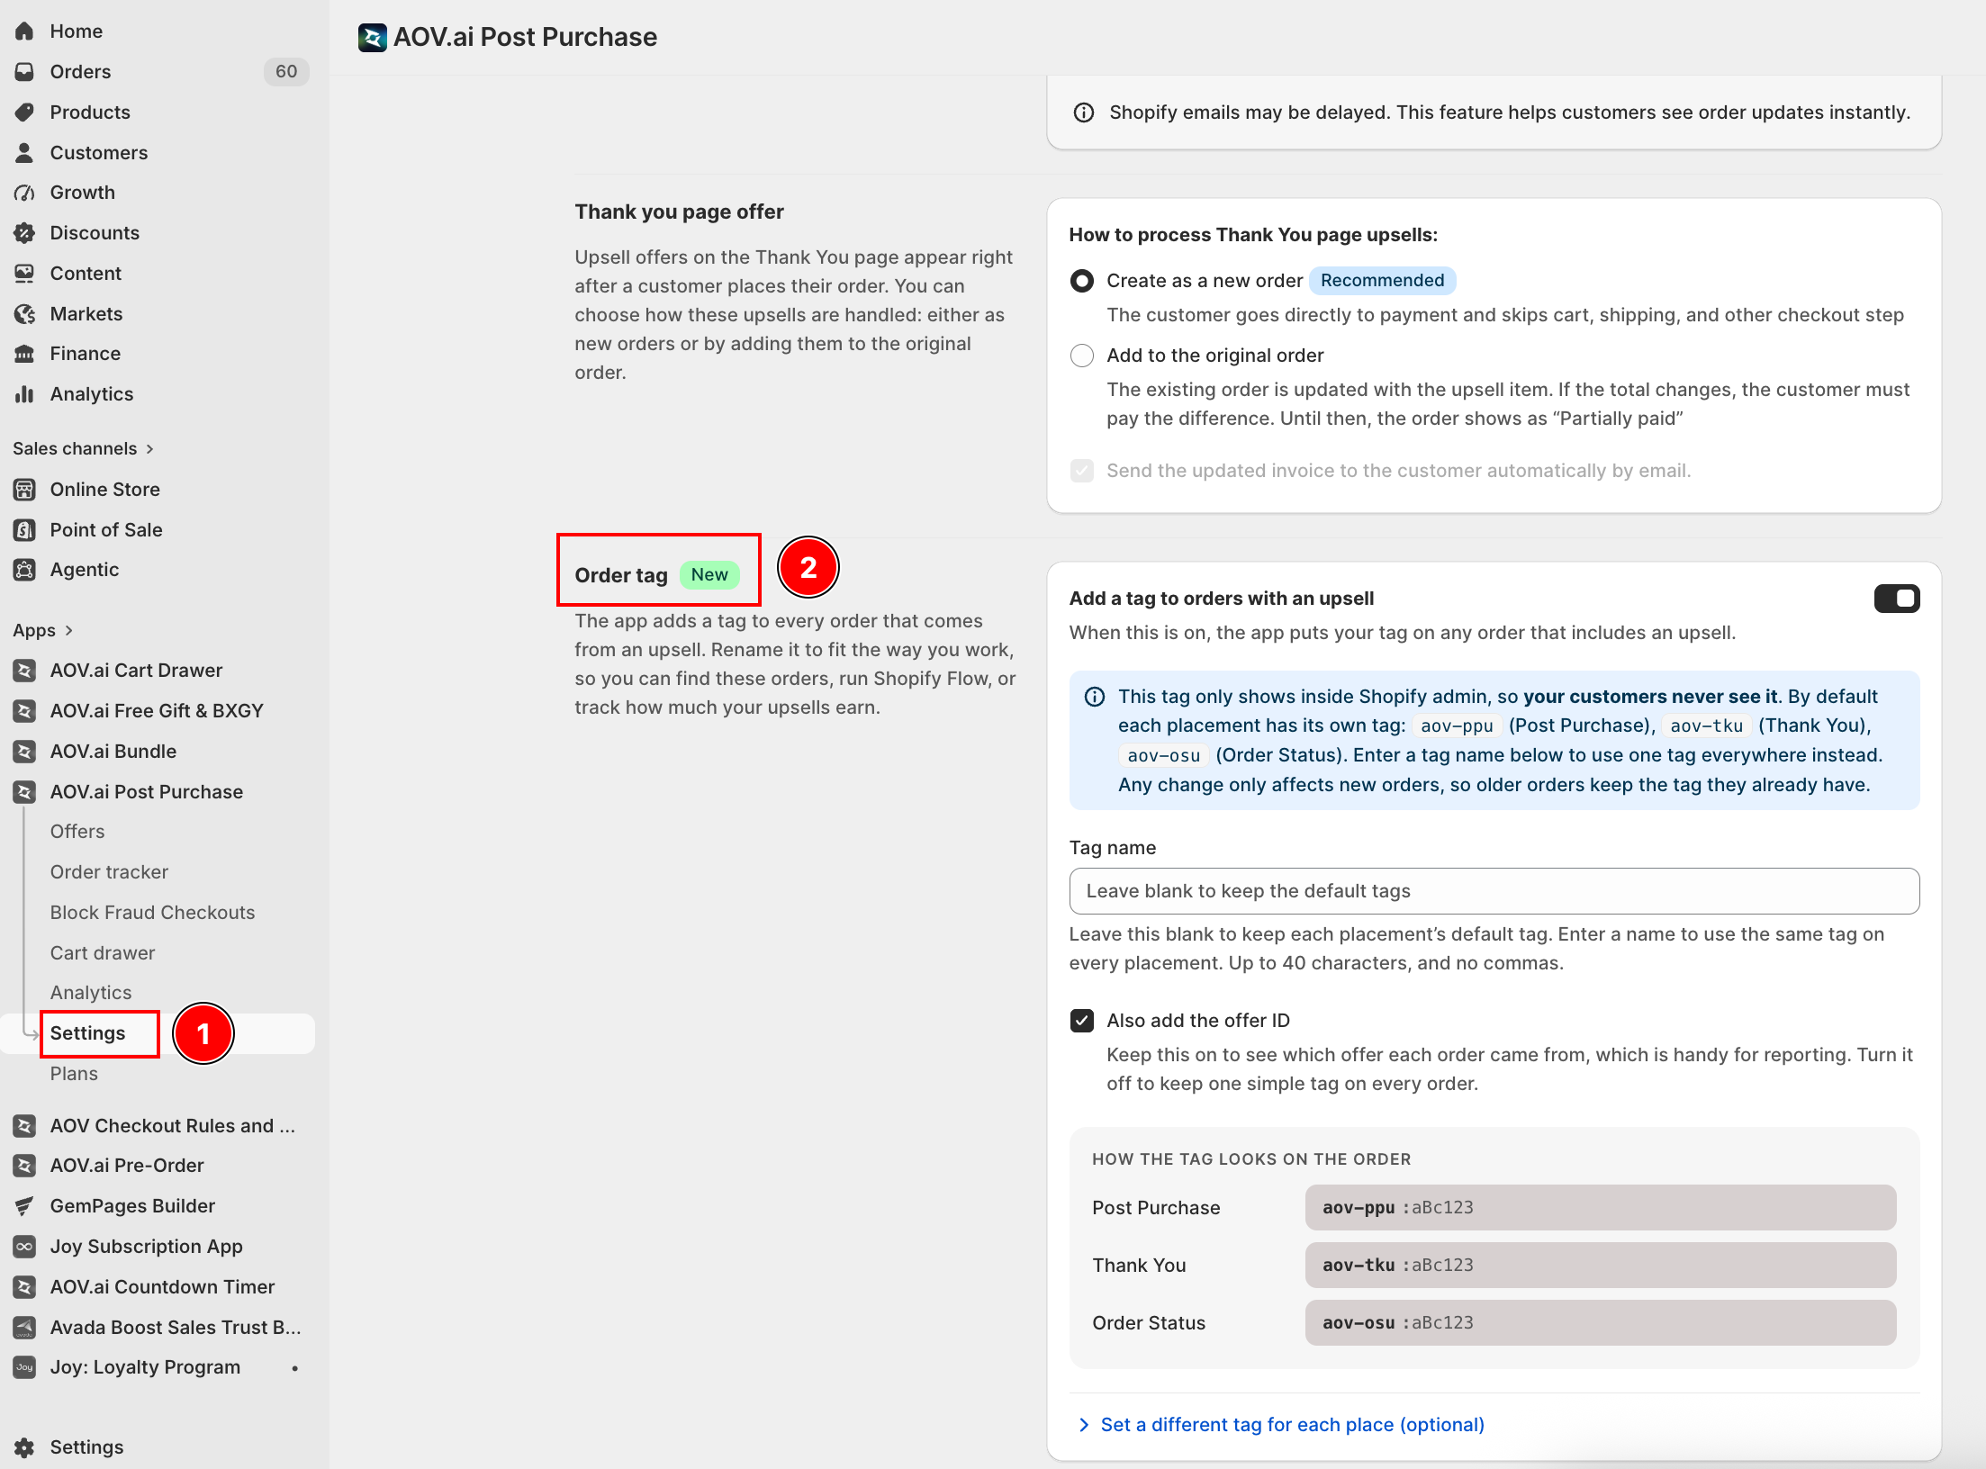The image size is (1986, 1469).
Task: Click the Agentic channel icon
Action: (x=24, y=570)
